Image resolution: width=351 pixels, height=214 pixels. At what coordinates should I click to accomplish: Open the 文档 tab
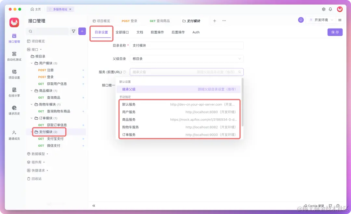140,32
